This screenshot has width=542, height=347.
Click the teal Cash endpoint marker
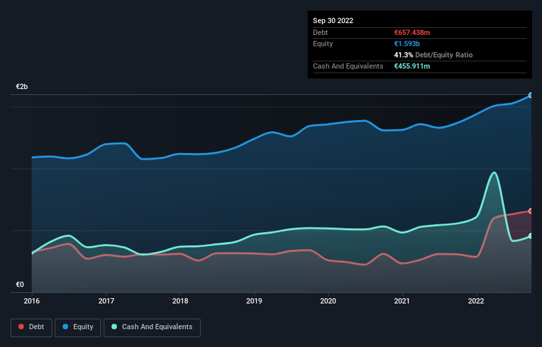[531, 236]
